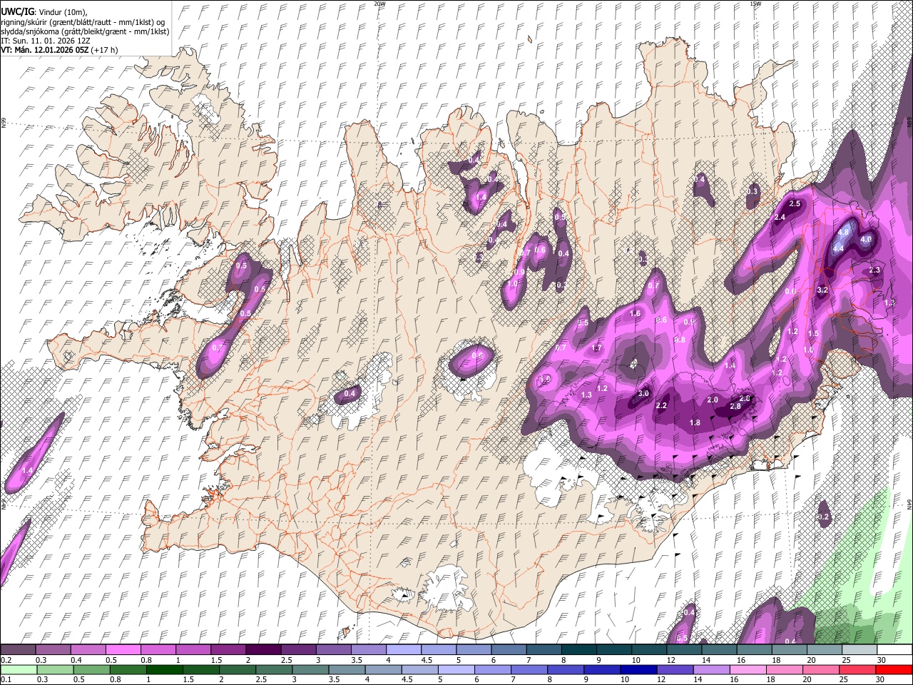Click the 3.0 precipitation value on the map
Screen dimensions: 913x685
coord(643,393)
